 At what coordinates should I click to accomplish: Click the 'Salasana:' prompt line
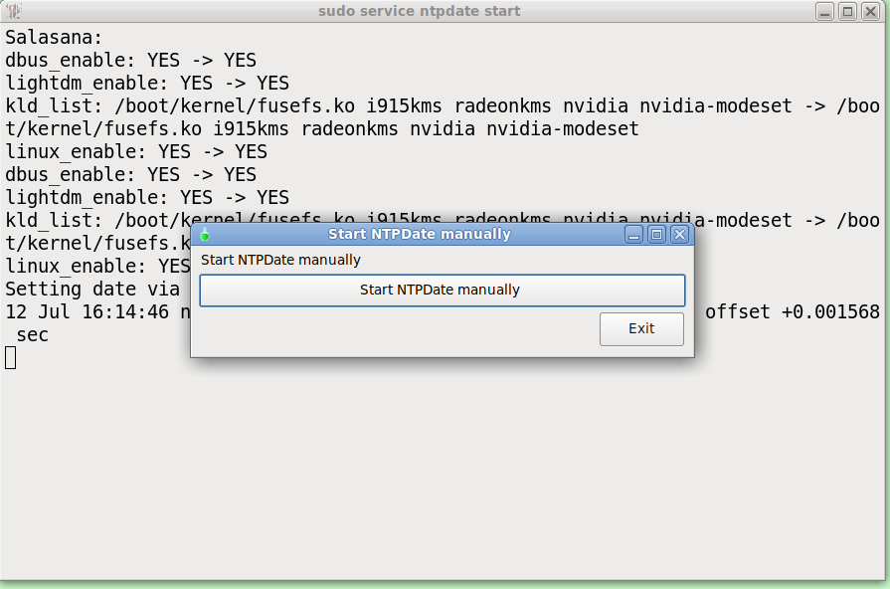tap(54, 38)
